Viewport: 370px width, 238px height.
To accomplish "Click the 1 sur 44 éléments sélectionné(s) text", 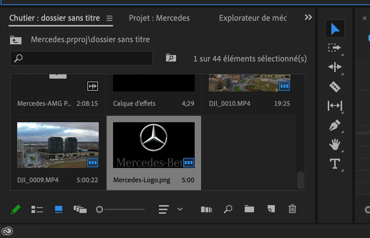I will (x=250, y=59).
